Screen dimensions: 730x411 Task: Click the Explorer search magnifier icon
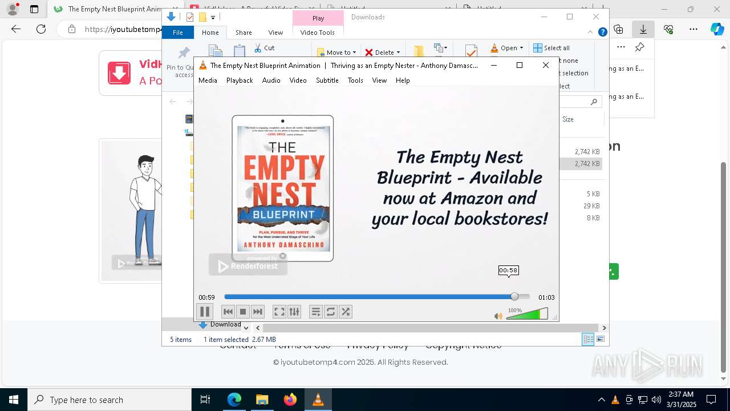click(594, 102)
